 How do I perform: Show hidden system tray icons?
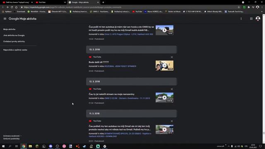pyautogui.click(x=229, y=146)
